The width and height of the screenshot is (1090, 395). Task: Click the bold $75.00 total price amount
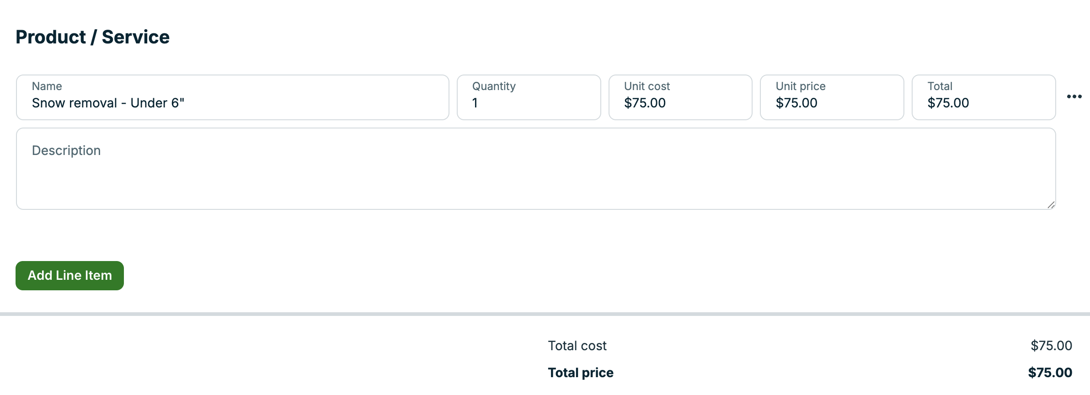click(1050, 372)
